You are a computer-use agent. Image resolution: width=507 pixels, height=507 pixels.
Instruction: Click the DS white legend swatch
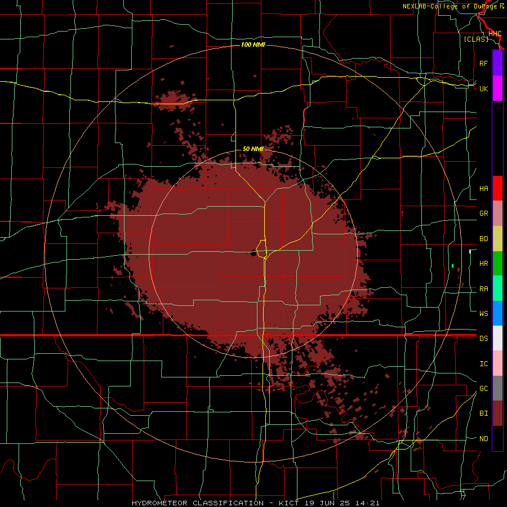[497, 338]
